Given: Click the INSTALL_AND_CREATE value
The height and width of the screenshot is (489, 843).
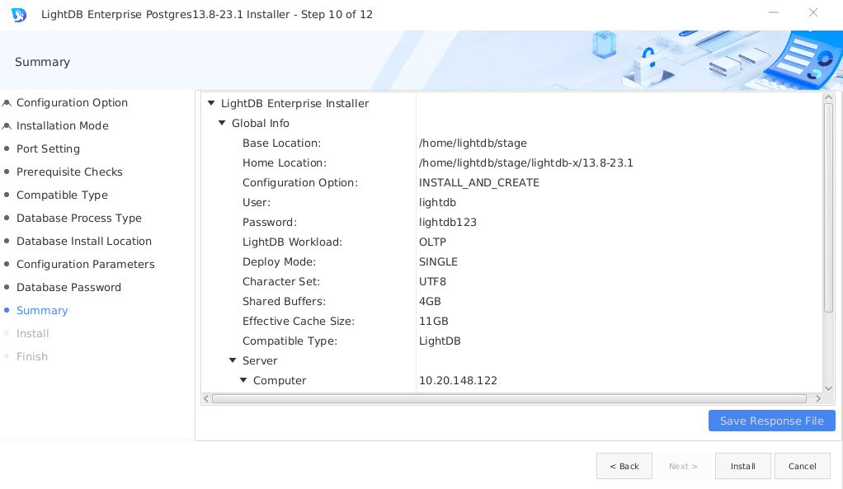Looking at the screenshot, I should point(479,183).
